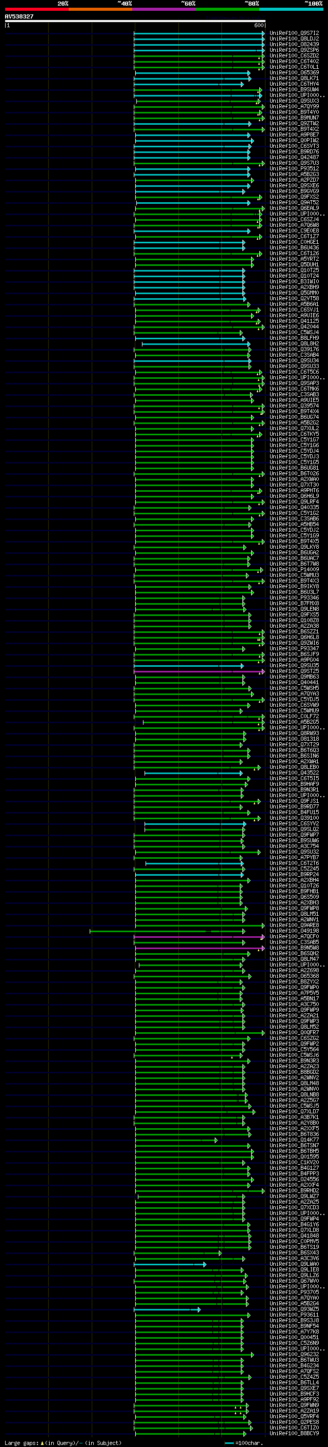Click the cyan alignment bar for Q9S7I2
The image size is (328, 1447).
tap(199, 34)
